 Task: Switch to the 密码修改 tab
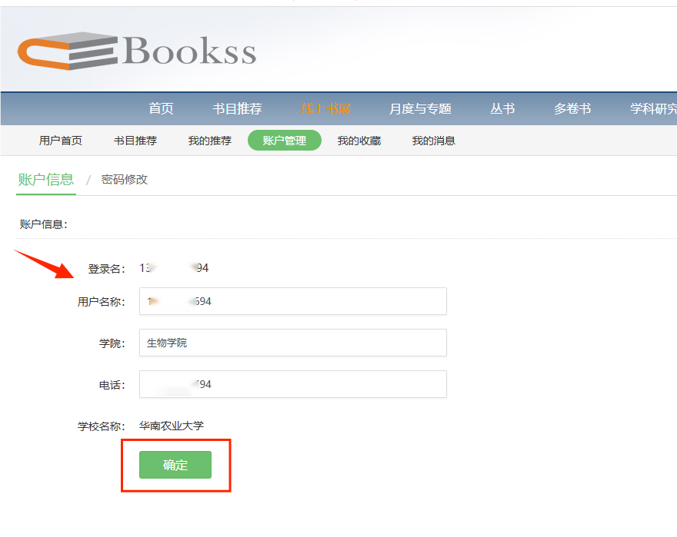(125, 180)
